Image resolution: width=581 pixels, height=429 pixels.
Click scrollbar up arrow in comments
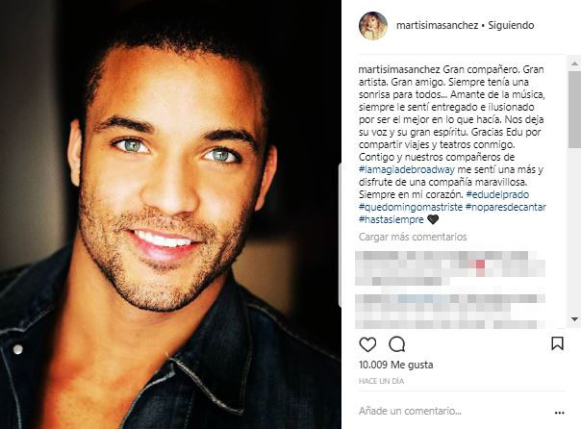[x=574, y=63]
